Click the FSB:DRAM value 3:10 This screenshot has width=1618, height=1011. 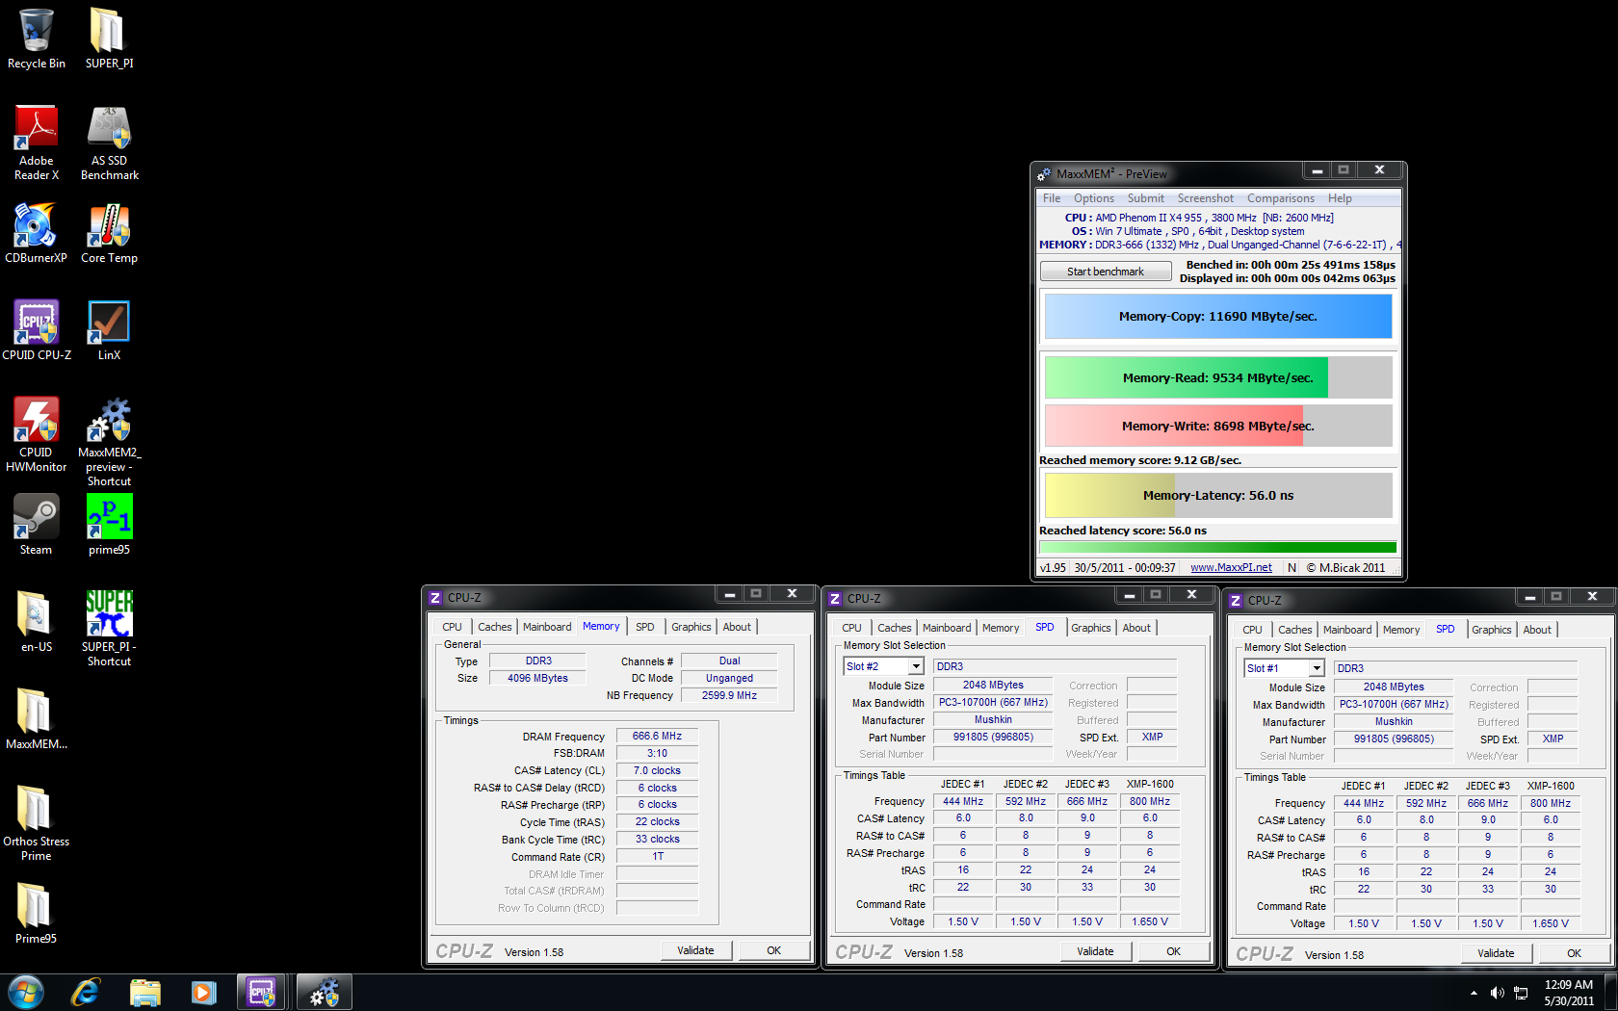pyautogui.click(x=657, y=753)
